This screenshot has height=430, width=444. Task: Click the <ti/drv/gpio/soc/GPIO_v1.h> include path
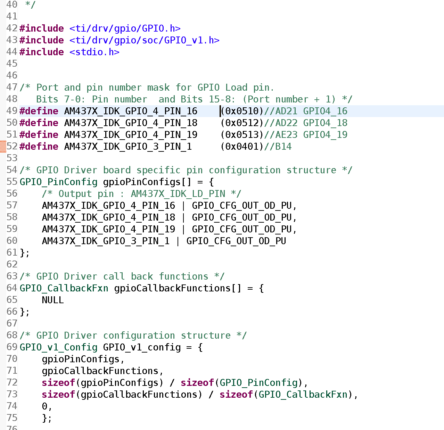[144, 40]
